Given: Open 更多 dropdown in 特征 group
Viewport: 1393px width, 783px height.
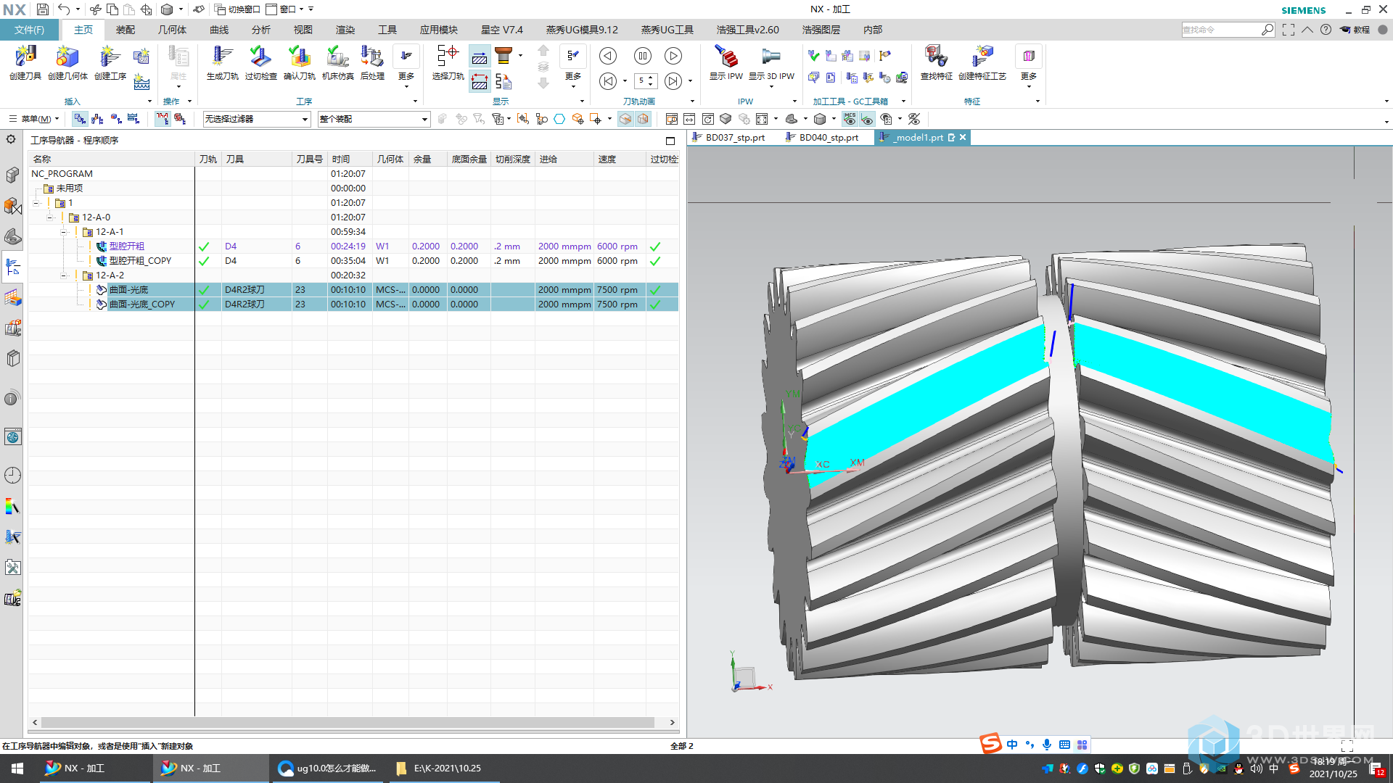Looking at the screenshot, I should tap(1029, 67).
